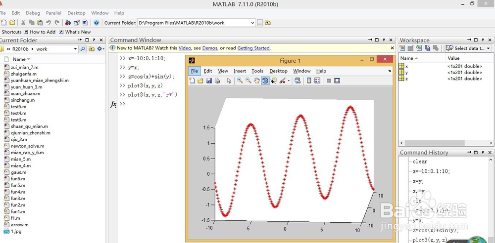Open Simulink from the MATLAB toolbar
The image size is (495, 243).
point(68,22)
